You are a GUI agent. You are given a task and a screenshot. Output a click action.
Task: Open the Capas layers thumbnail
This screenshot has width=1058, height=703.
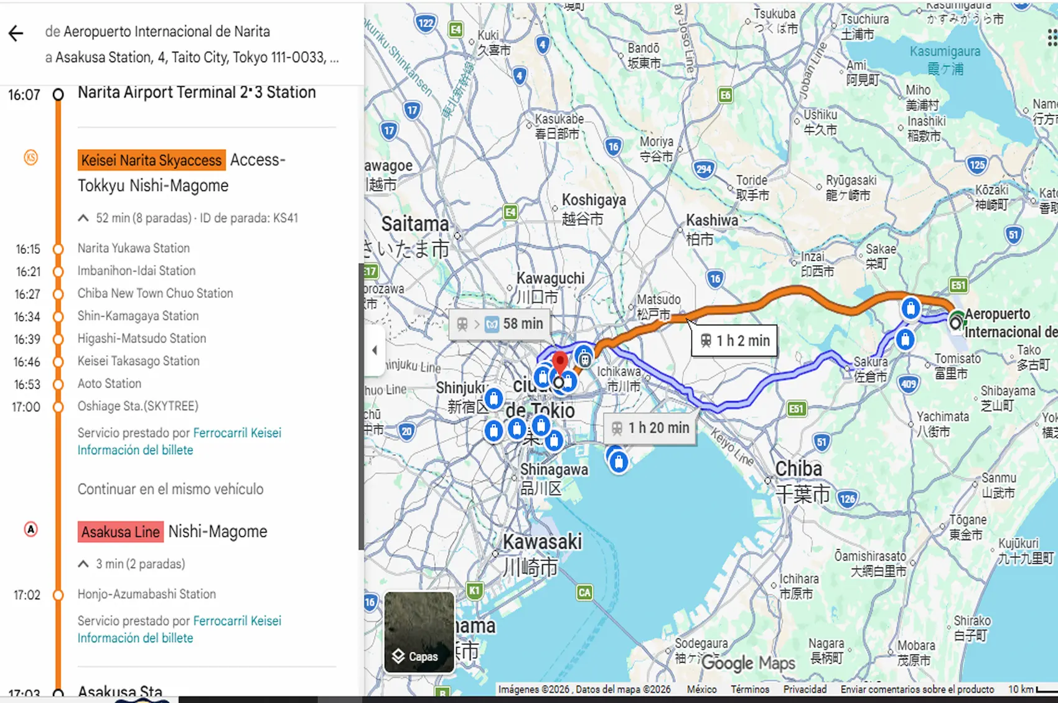click(419, 632)
